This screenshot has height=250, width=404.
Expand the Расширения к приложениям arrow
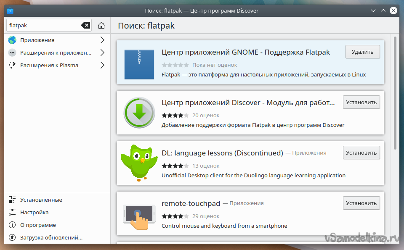click(x=102, y=53)
